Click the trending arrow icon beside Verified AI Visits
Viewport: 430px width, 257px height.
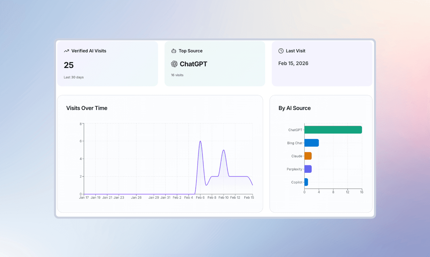pyautogui.click(x=66, y=50)
